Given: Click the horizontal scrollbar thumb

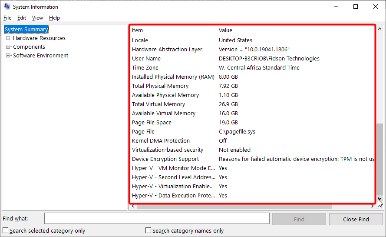Looking at the screenshot, I should click(x=234, y=206).
